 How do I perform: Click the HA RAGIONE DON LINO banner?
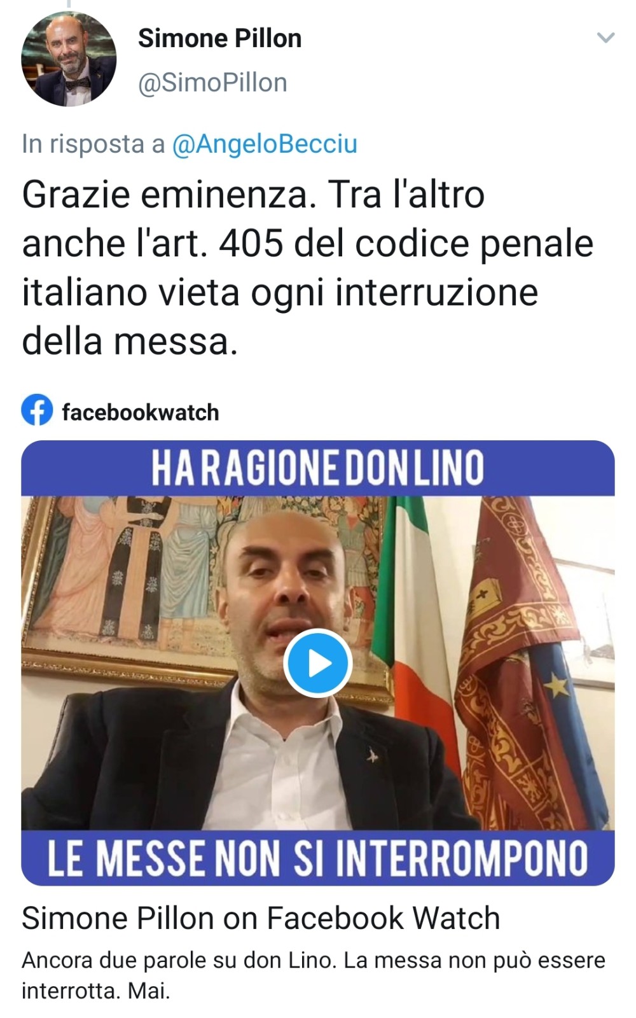[x=318, y=468]
